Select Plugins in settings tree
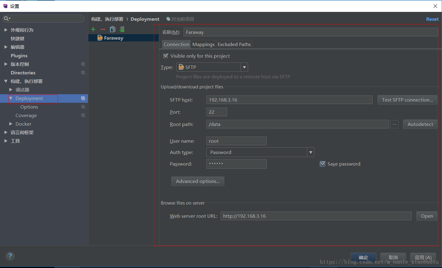The width and height of the screenshot is (442, 268). click(x=19, y=55)
